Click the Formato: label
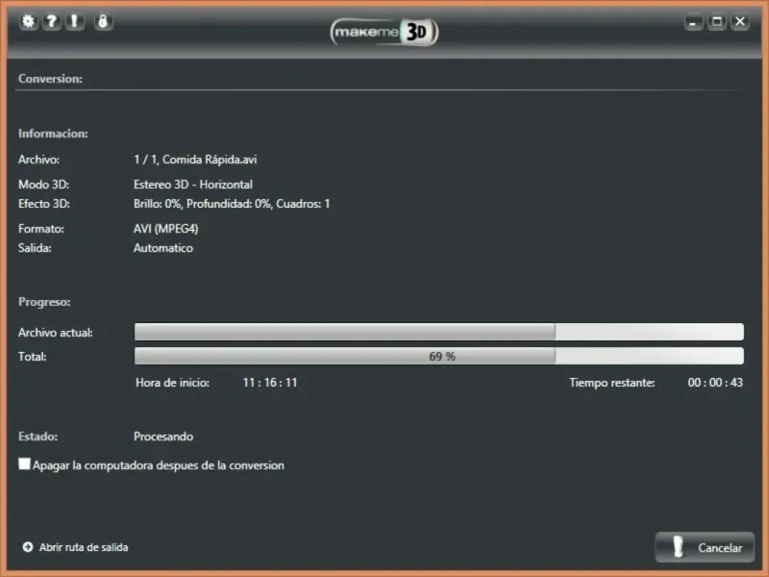Screen dimensions: 769x577 [41, 229]
